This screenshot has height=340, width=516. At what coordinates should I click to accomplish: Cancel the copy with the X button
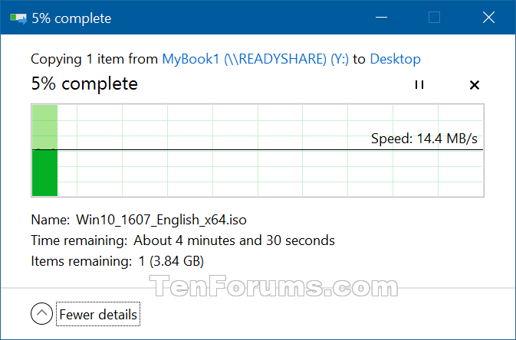click(474, 85)
